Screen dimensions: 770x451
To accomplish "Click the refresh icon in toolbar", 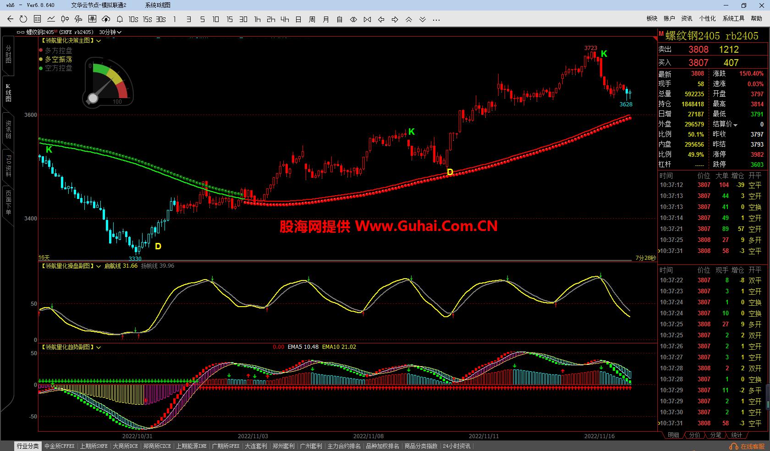I will pyautogui.click(x=23, y=19).
